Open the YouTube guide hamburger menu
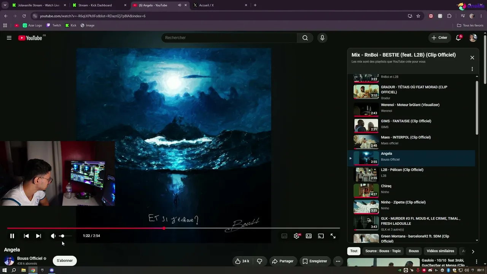Image resolution: width=487 pixels, height=274 pixels. [x=9, y=38]
